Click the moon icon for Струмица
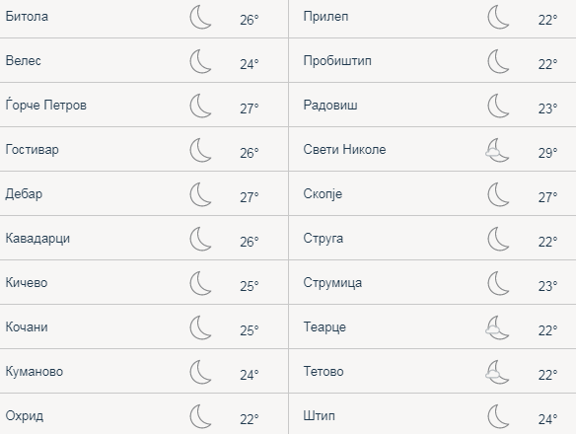 tap(498, 283)
